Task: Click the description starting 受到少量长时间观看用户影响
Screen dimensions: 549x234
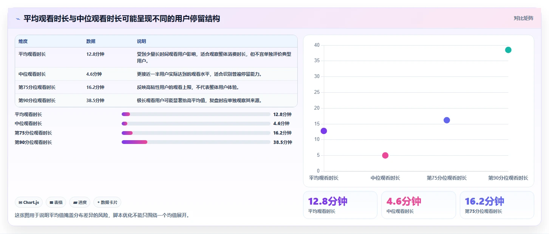Action: pos(214,57)
